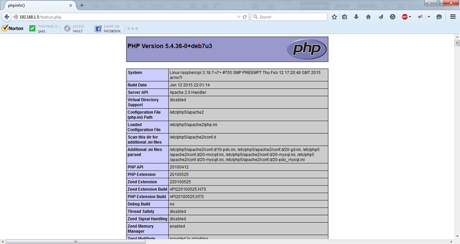Click Zend Memory Manager enabled value
This screenshot has height=244, width=460.
(177, 226)
